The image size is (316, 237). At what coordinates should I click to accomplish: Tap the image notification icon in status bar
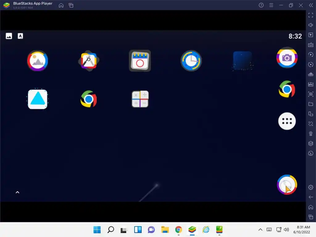(9, 36)
